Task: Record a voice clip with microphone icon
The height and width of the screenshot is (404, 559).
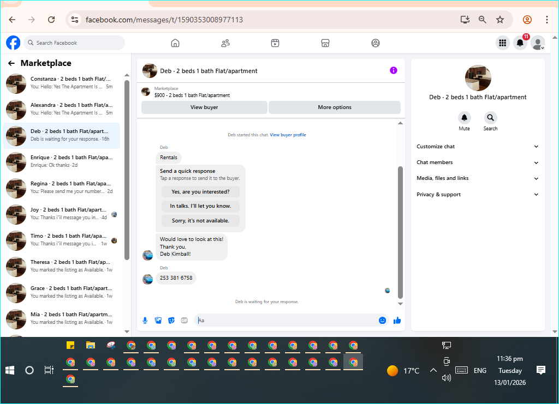Action: point(145,321)
